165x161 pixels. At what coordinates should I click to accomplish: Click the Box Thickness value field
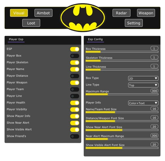(x=154, y=48)
